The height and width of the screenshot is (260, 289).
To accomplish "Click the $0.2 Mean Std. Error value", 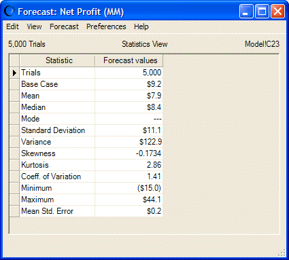I will [154, 211].
